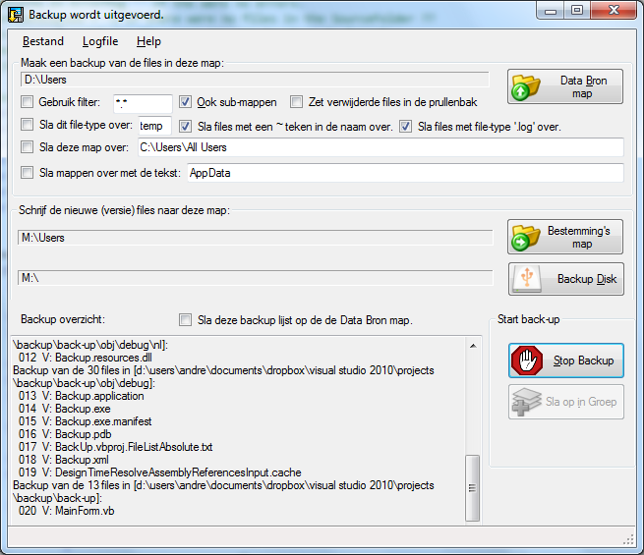Click the red stop hand icon

pos(528,361)
